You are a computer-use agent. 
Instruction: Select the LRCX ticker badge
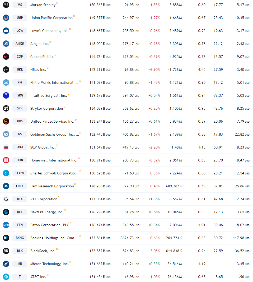pyautogui.click(x=20, y=186)
